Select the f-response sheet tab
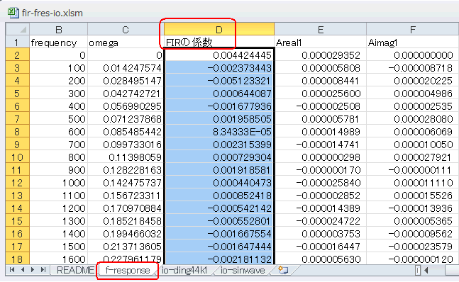The image size is (459, 282). click(127, 271)
